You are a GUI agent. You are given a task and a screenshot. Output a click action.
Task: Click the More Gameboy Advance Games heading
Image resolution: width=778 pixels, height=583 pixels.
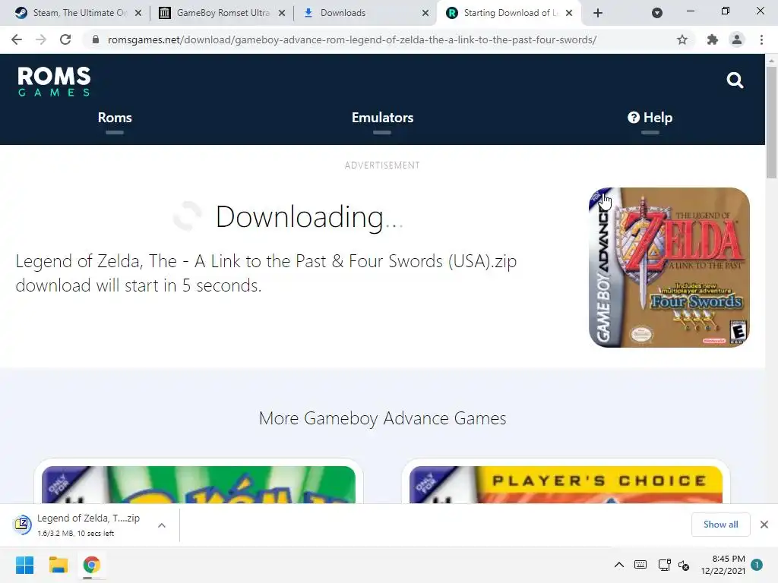pos(383,418)
